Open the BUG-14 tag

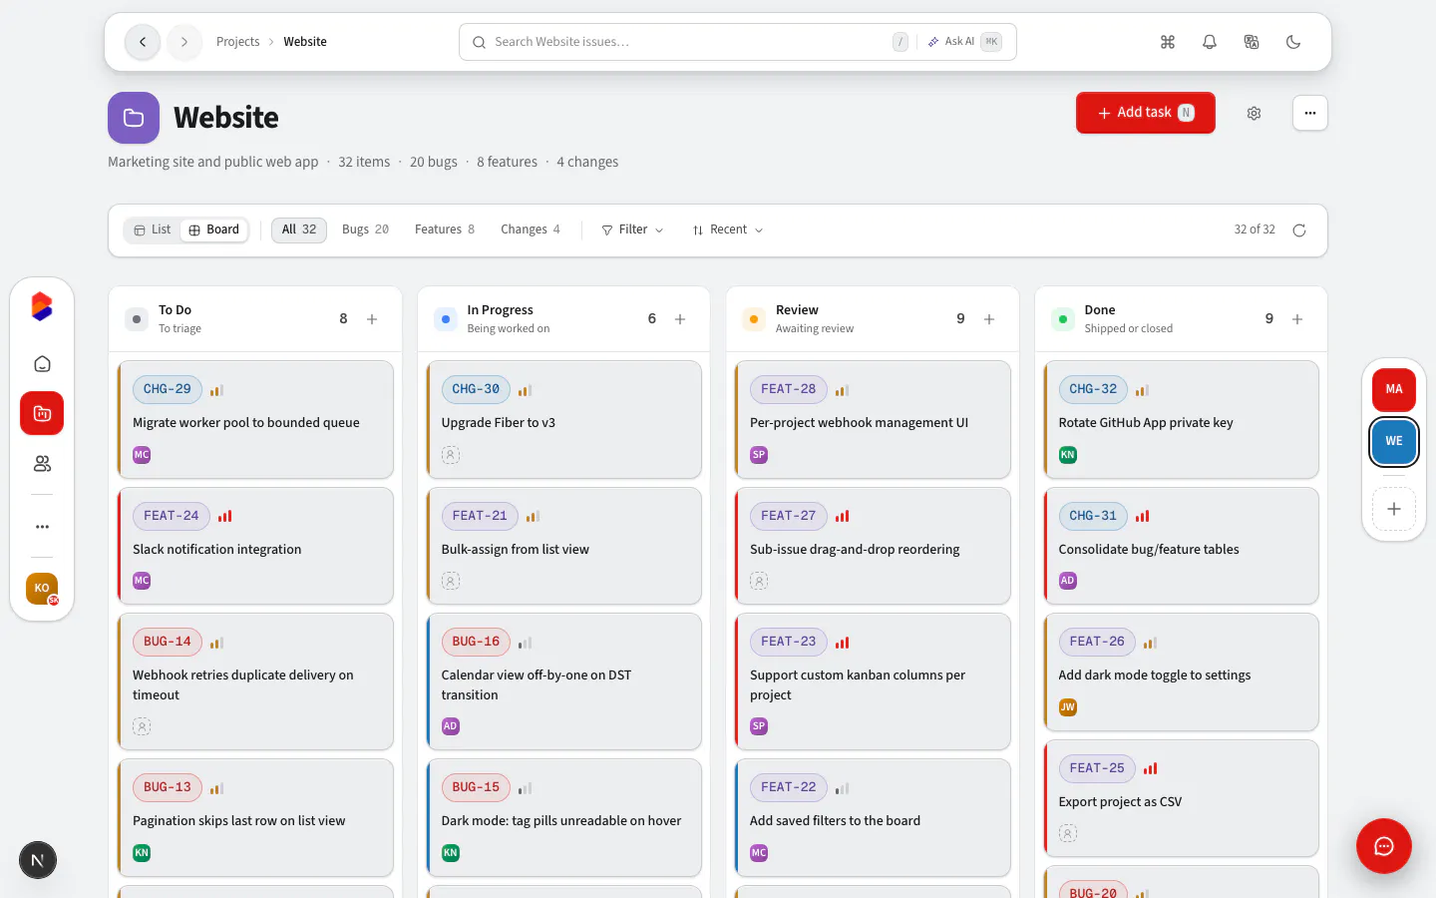tap(168, 642)
